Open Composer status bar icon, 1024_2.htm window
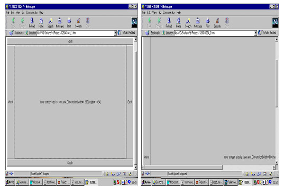Image resolution: width=284 pixels, height=192 pixels. [x=270, y=174]
